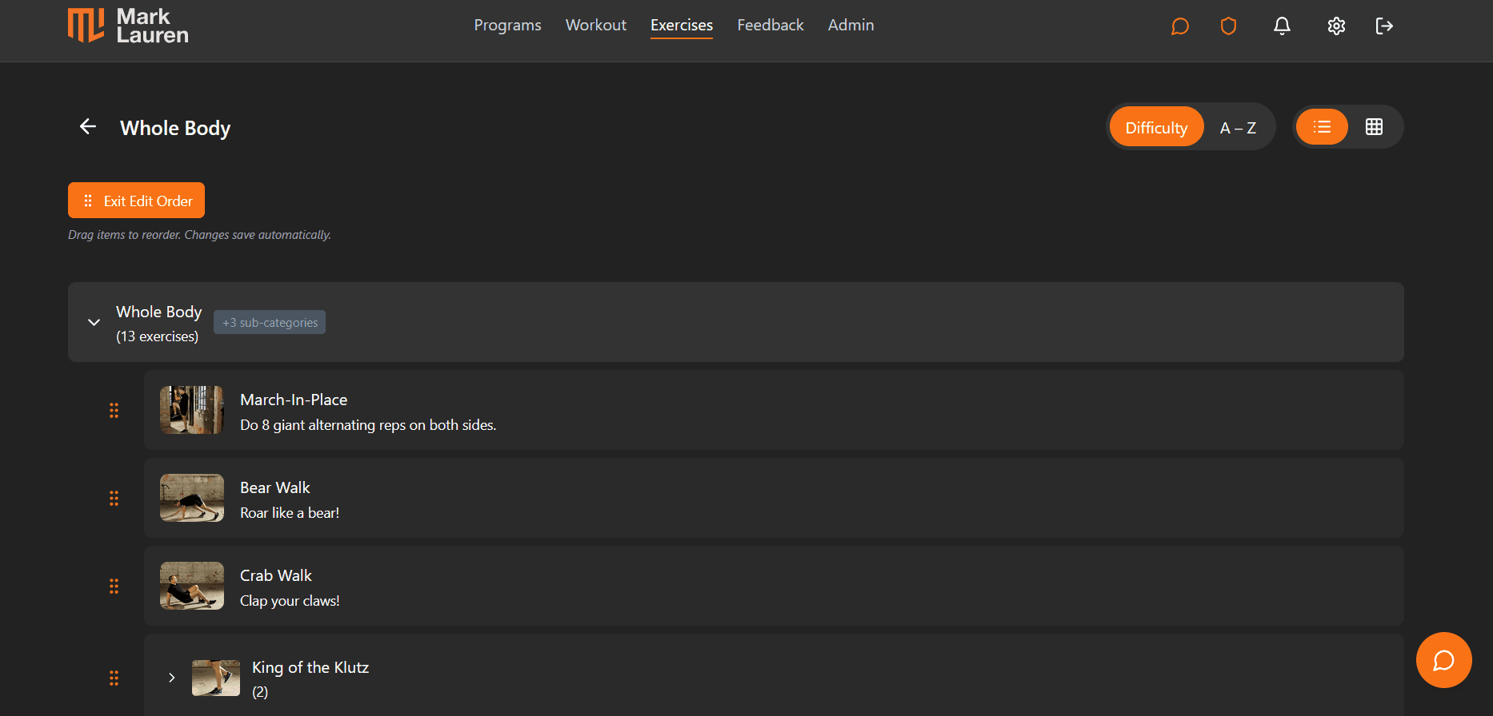Viewport: 1493px width, 716px height.
Task: Click 'Roar like a bear!' description
Action: (x=290, y=513)
